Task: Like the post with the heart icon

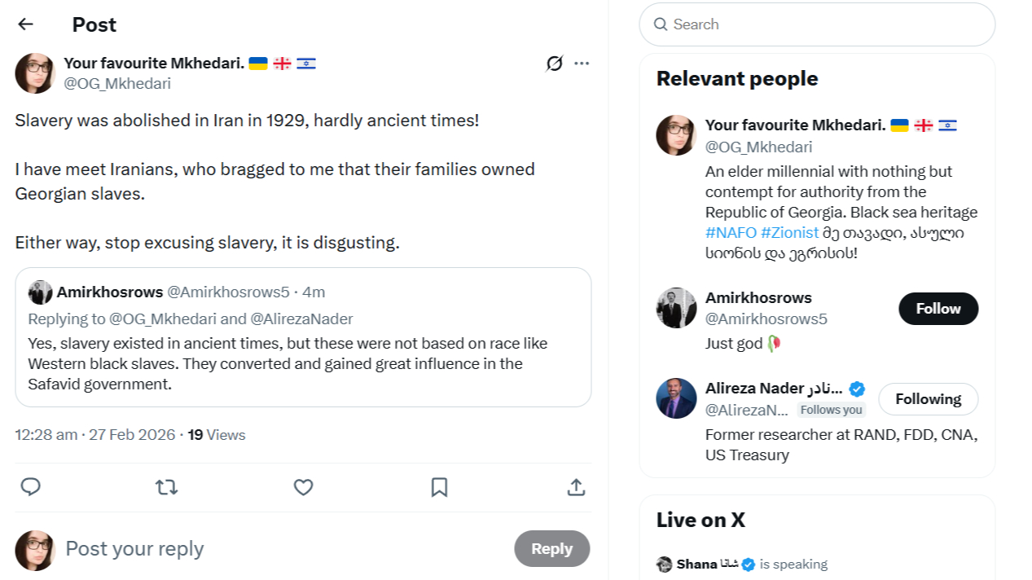Action: click(303, 487)
